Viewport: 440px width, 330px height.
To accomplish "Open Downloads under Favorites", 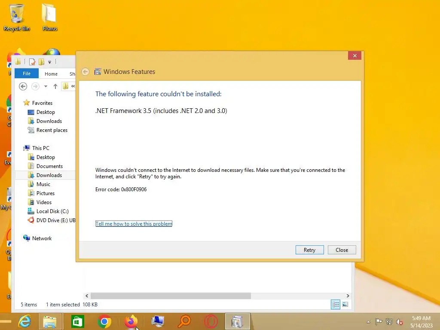I will 49,121.
